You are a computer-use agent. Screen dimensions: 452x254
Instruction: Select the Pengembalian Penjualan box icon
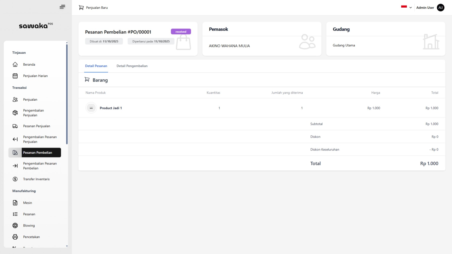click(x=15, y=113)
